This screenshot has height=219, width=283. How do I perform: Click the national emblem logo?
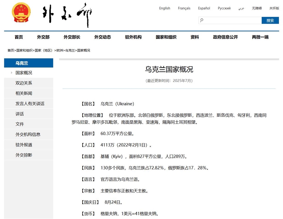click(x=21, y=13)
